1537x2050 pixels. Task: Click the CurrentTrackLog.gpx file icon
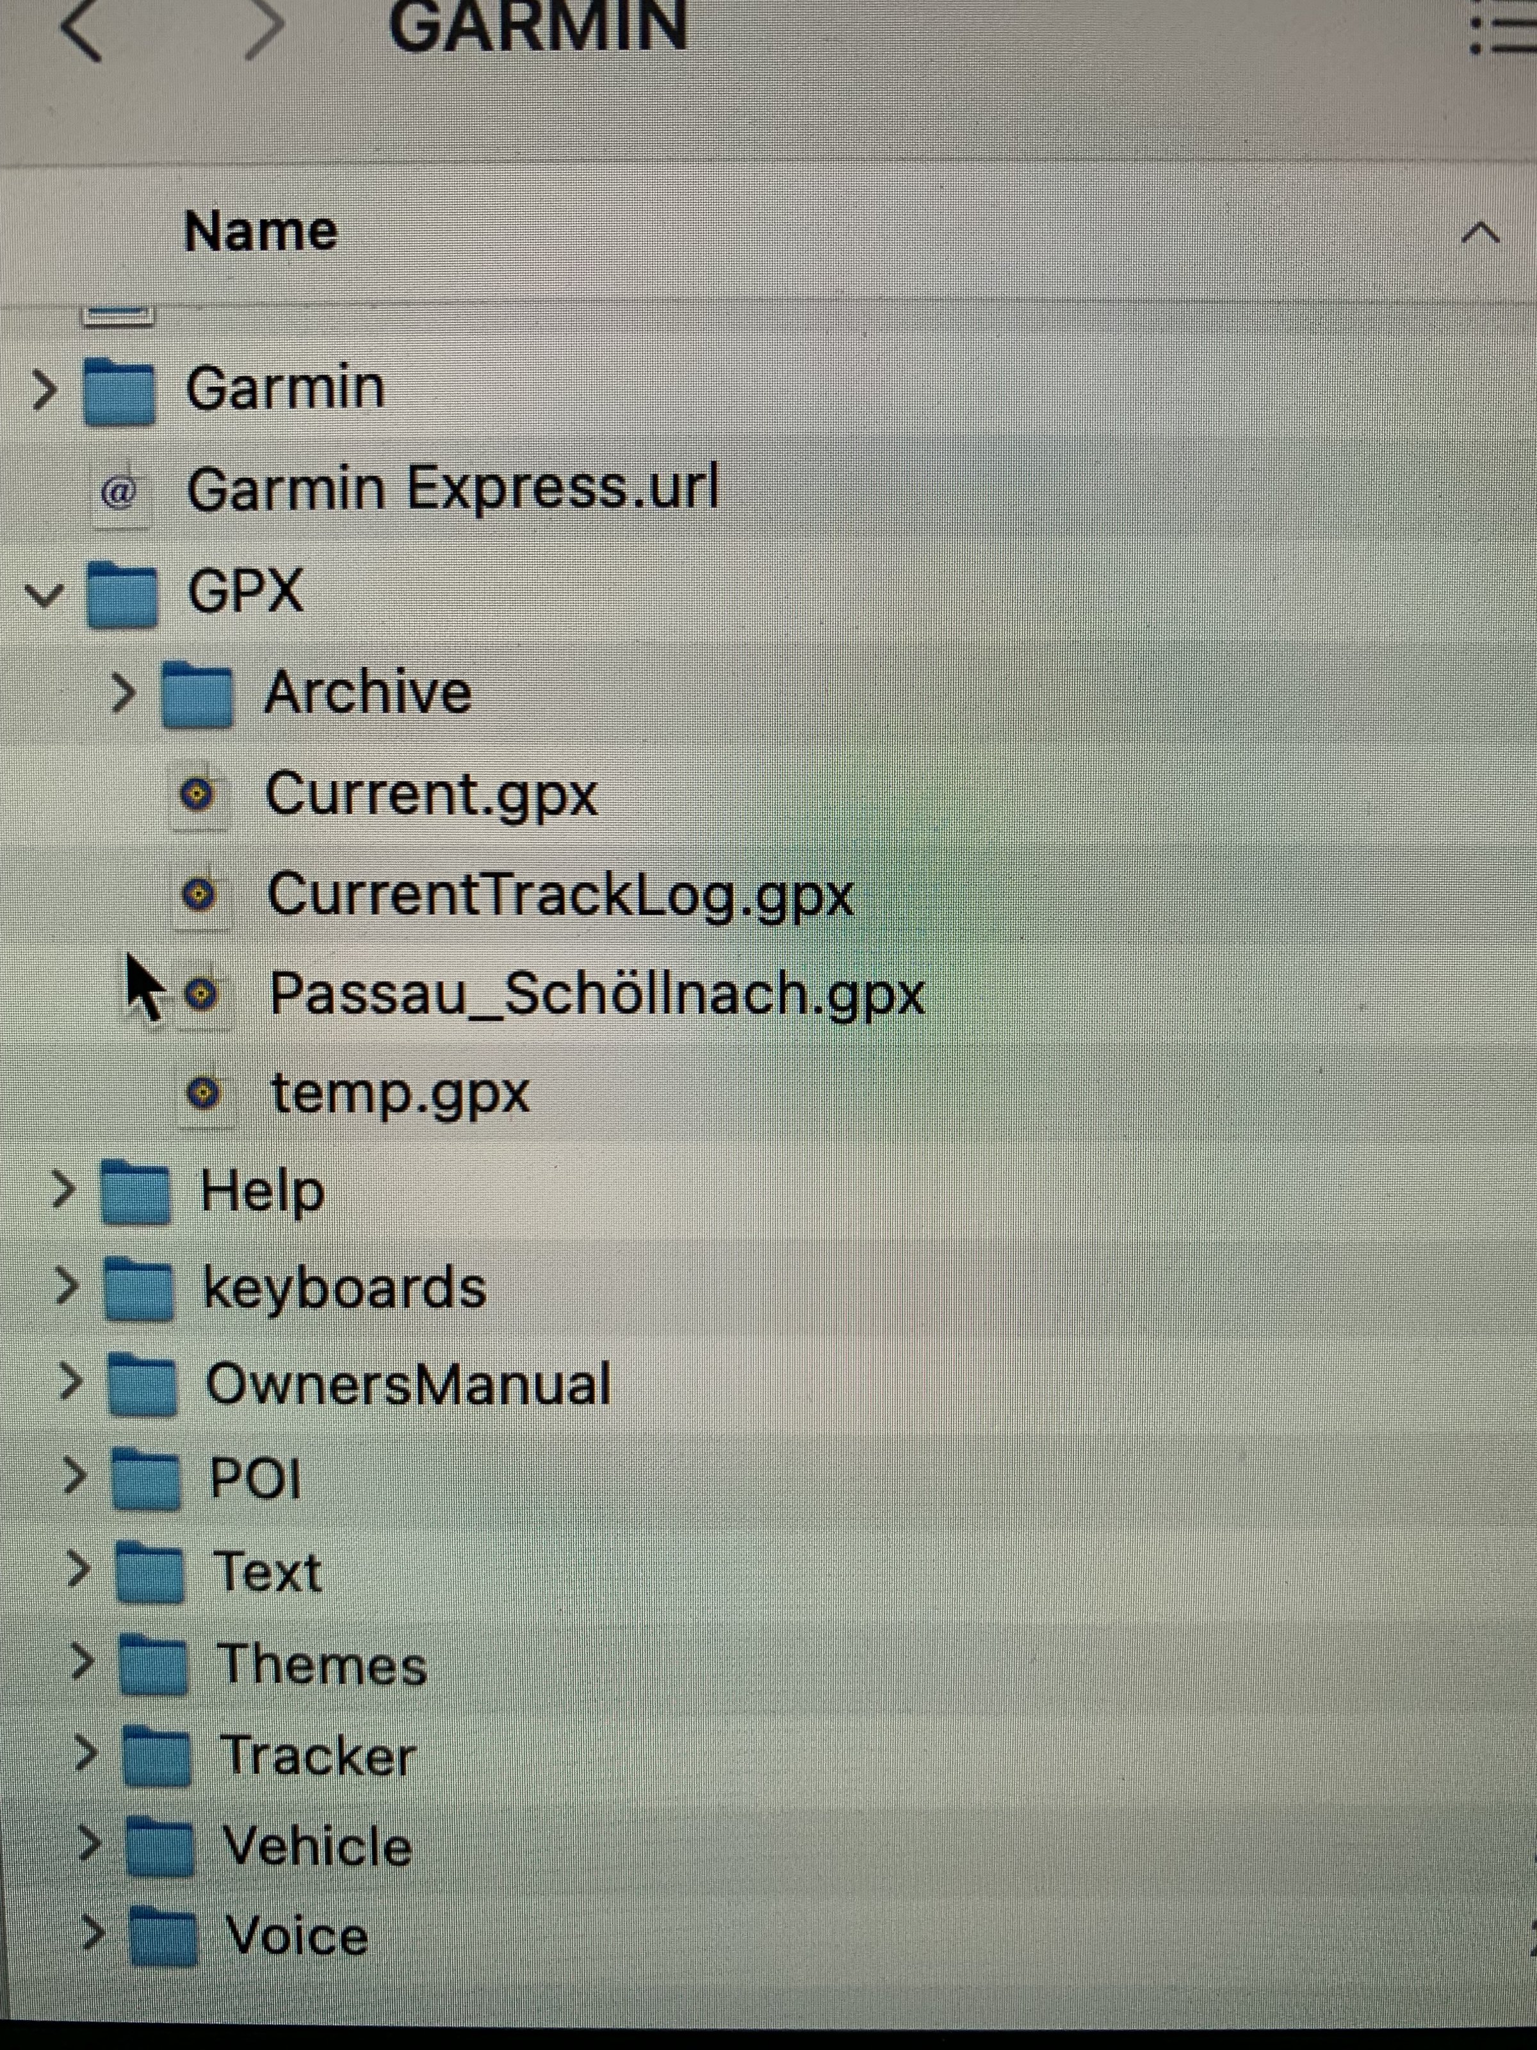click(199, 895)
